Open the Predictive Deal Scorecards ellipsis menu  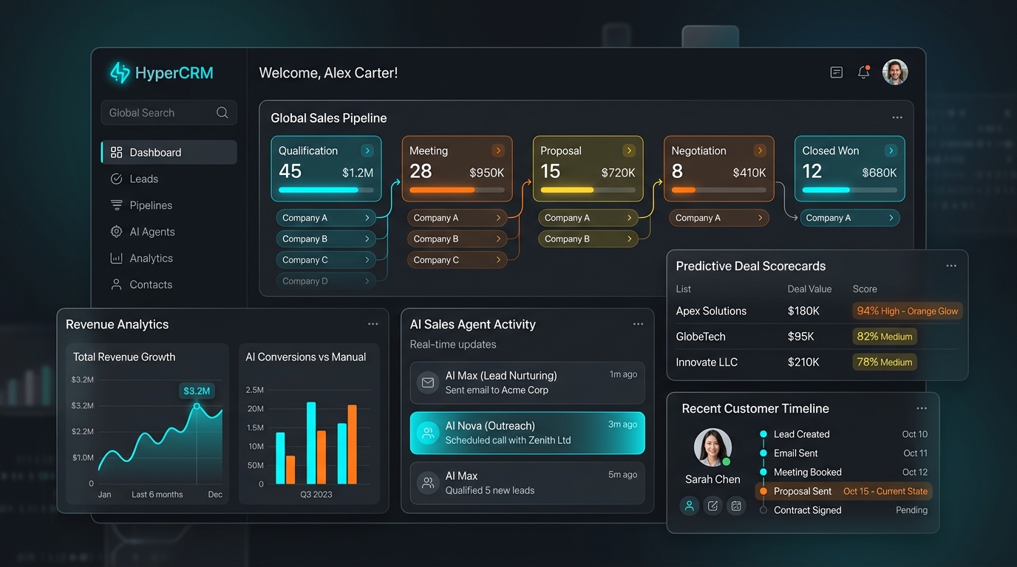[x=951, y=266]
